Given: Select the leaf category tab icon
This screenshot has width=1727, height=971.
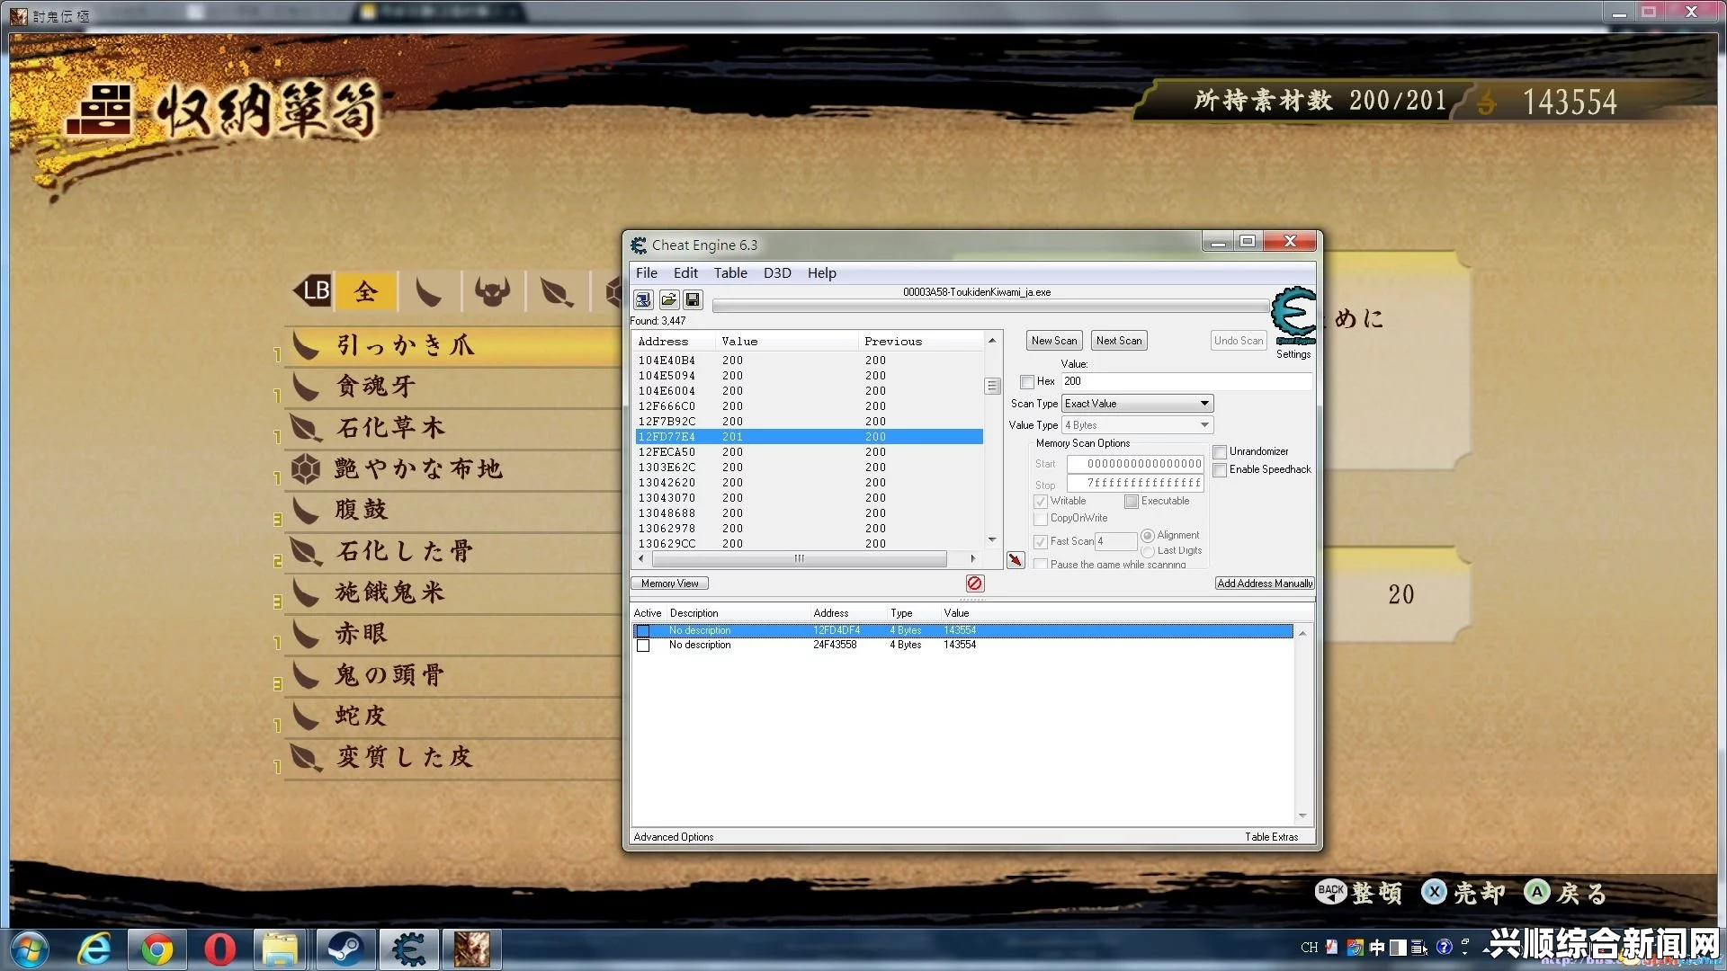Looking at the screenshot, I should [x=557, y=291].
